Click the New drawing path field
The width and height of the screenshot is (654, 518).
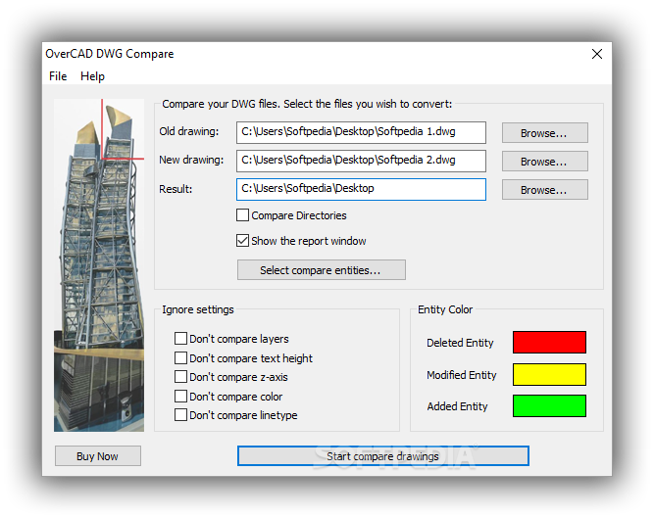(361, 161)
